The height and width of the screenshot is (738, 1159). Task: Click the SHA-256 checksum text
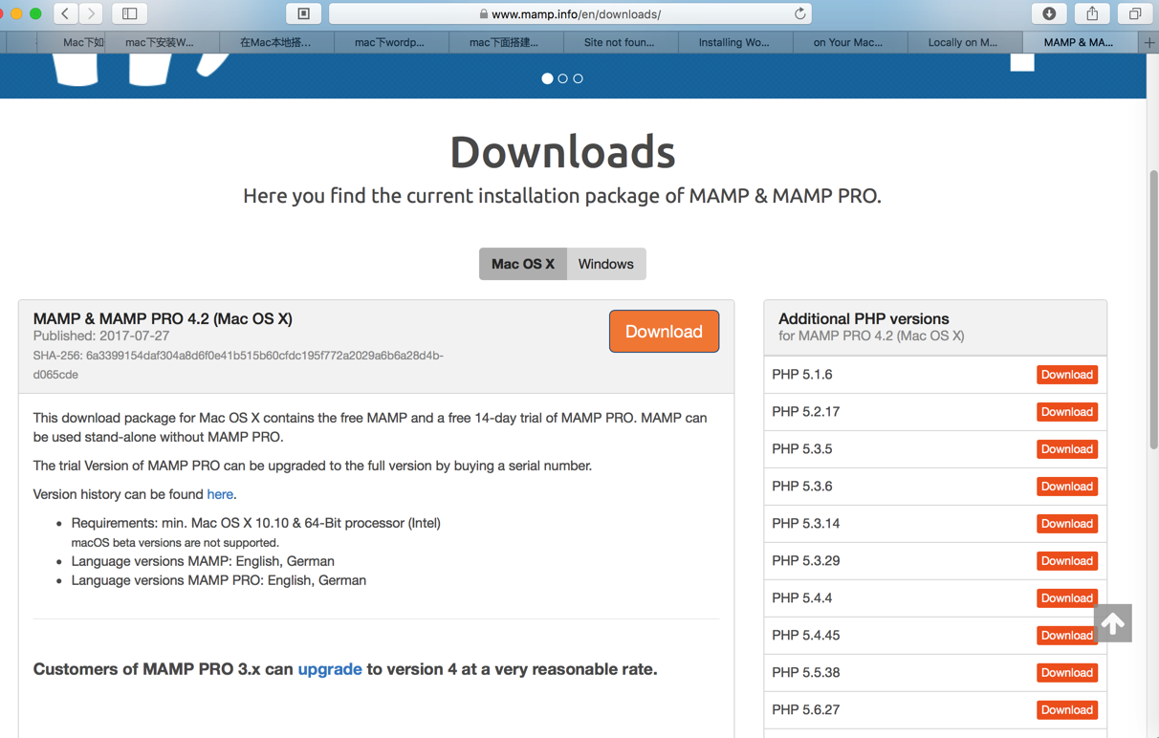coord(238,365)
